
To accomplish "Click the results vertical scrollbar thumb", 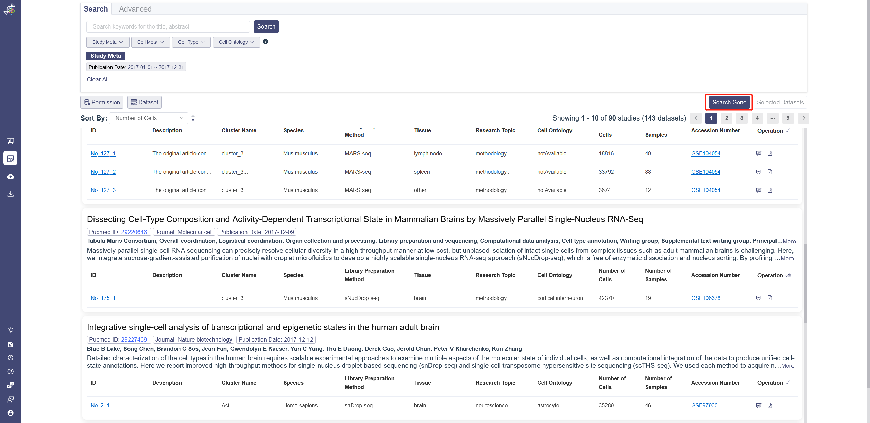I will click(805, 283).
